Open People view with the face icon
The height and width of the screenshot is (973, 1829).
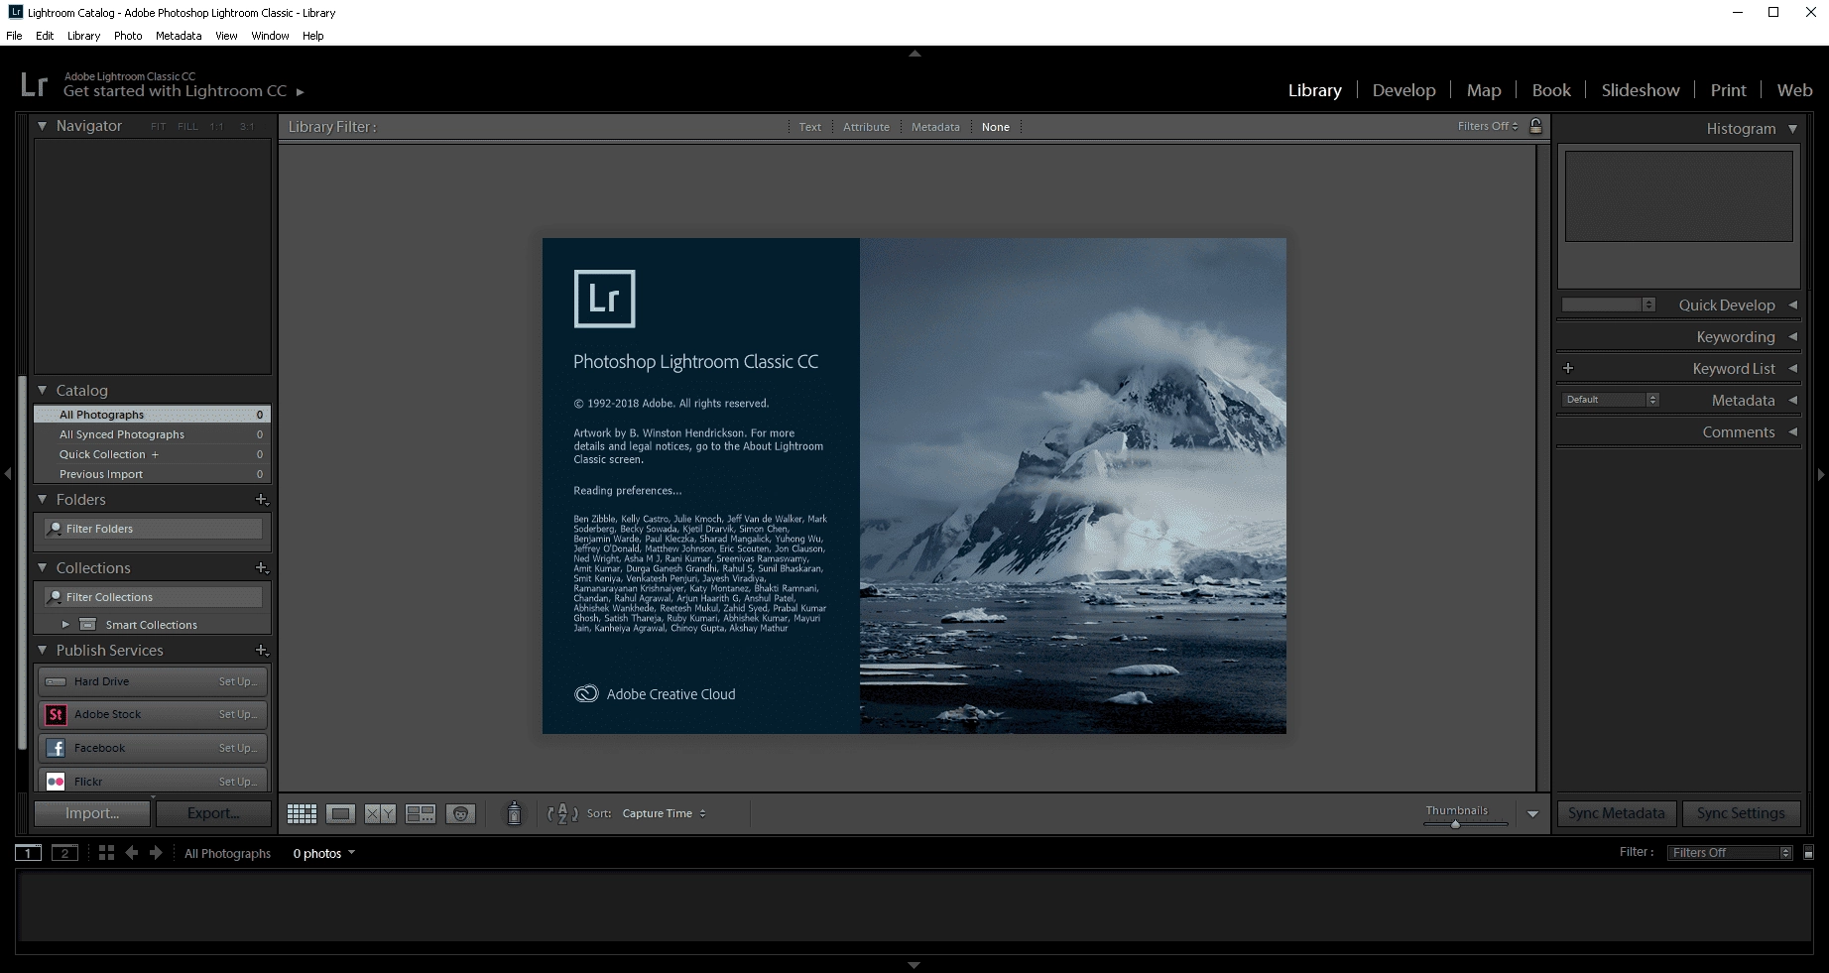[x=460, y=813]
